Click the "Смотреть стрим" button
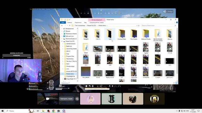This screenshot has height=113, width=202. 67,99
